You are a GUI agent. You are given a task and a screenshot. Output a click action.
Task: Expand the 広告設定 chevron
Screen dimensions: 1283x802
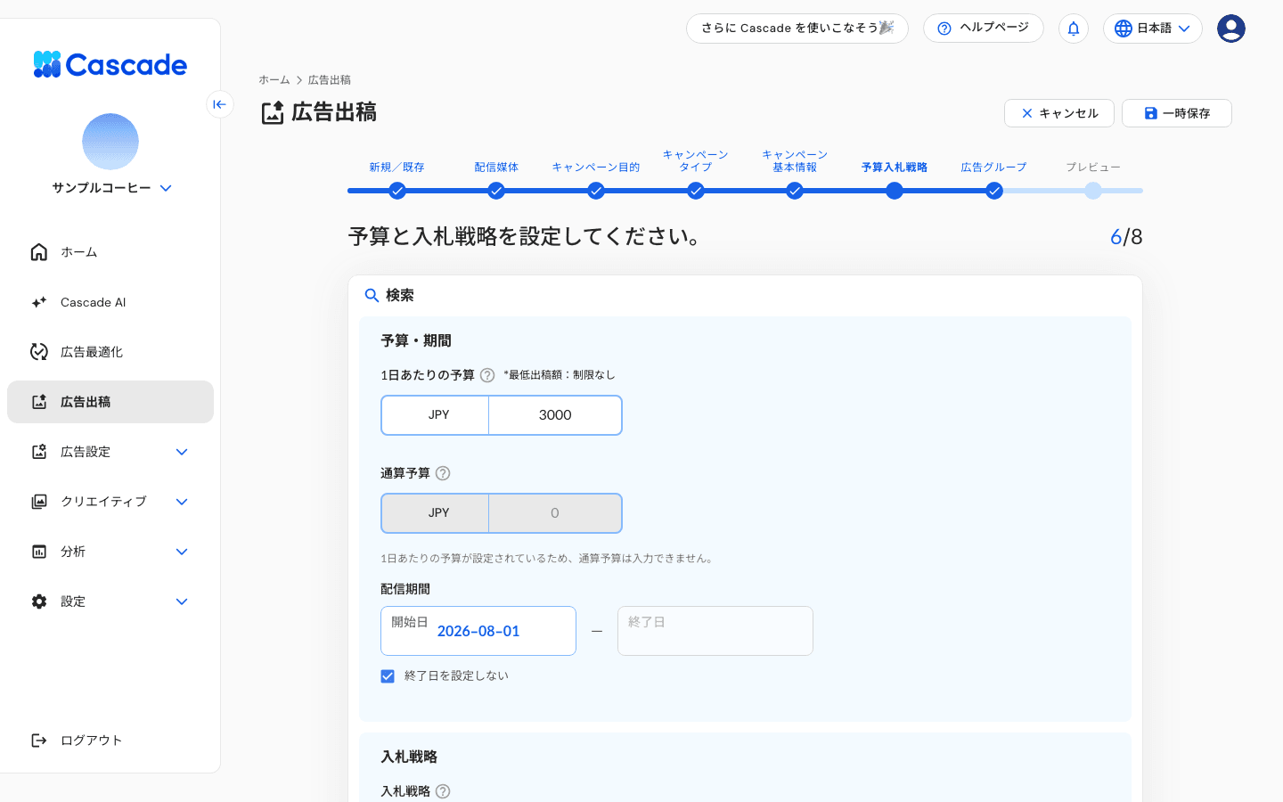182,452
